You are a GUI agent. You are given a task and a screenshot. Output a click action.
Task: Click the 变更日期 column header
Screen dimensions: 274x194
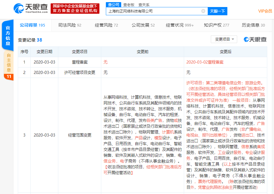click(44, 52)
